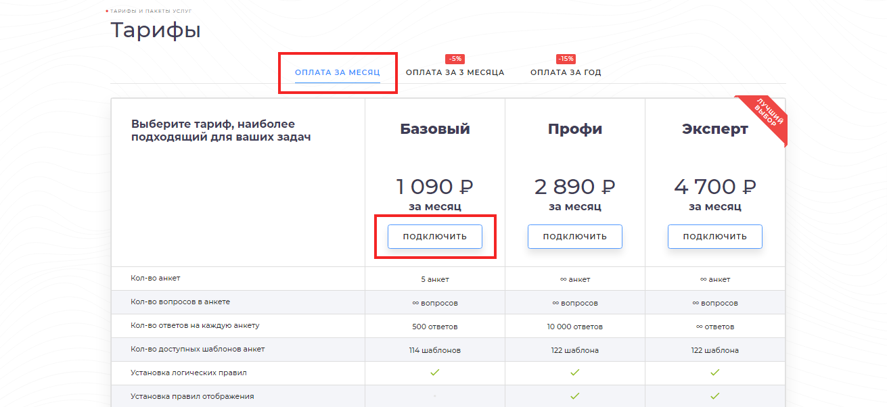Image resolution: width=887 pixels, height=407 pixels.
Task: Click the 1 090 ₽ price
Action: click(x=434, y=187)
